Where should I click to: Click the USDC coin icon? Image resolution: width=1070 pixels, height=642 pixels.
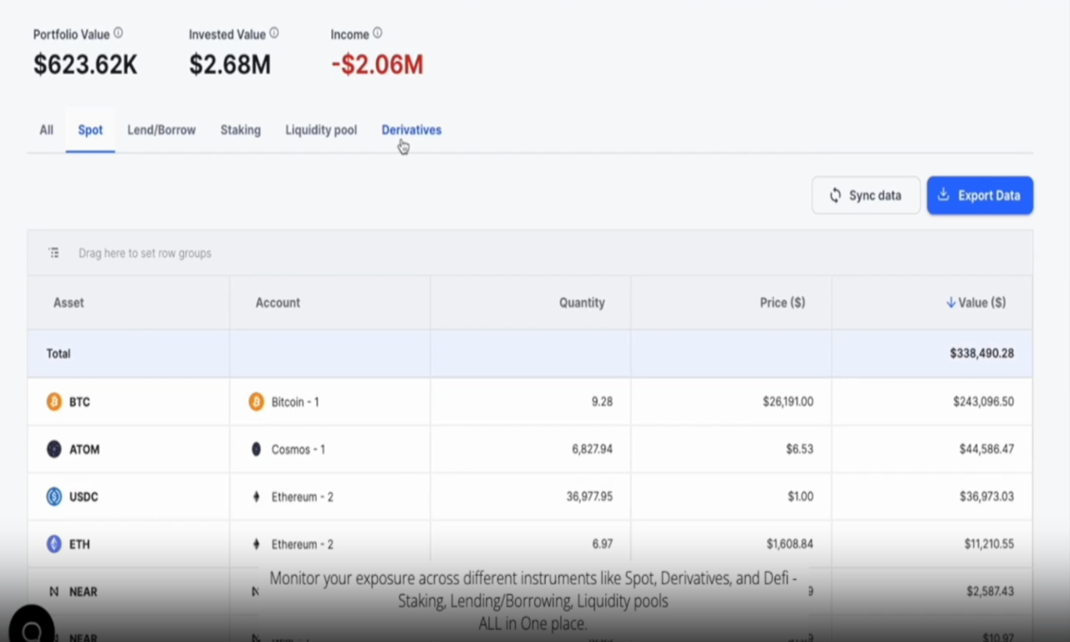54,497
